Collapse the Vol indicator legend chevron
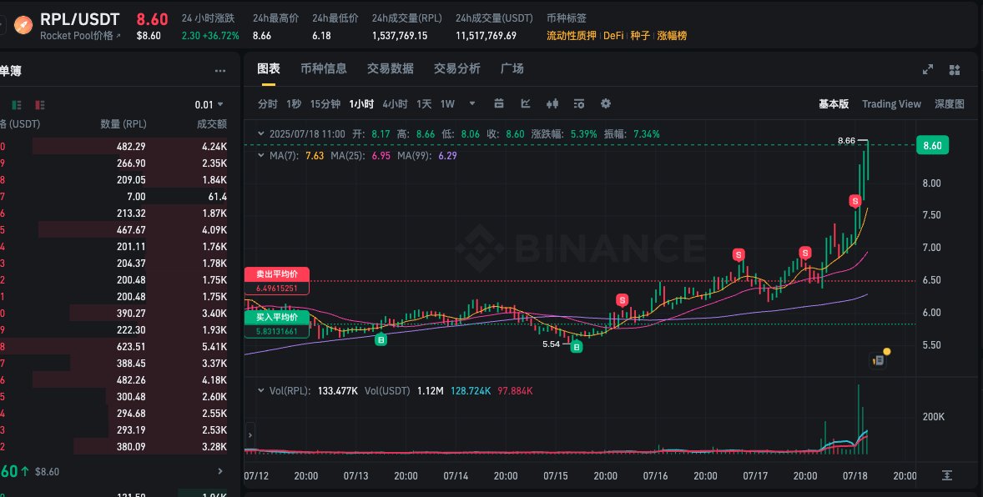The width and height of the screenshot is (983, 497). point(261,390)
